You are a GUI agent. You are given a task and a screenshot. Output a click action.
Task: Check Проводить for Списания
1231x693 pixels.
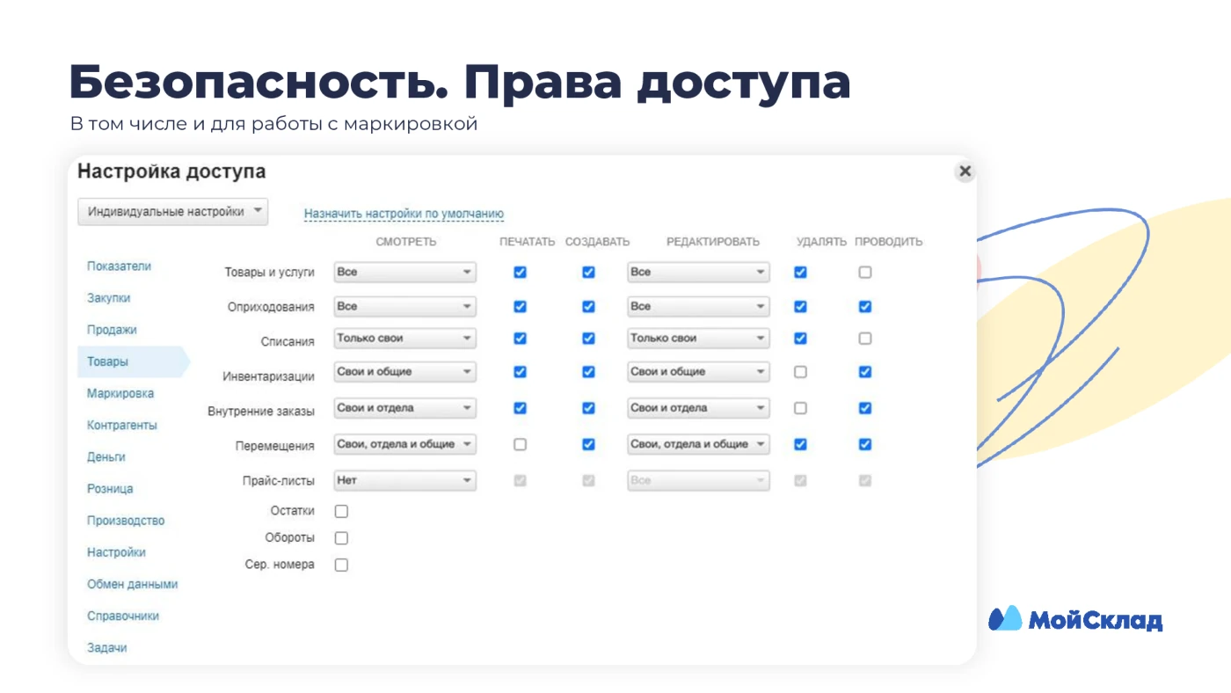(x=865, y=339)
